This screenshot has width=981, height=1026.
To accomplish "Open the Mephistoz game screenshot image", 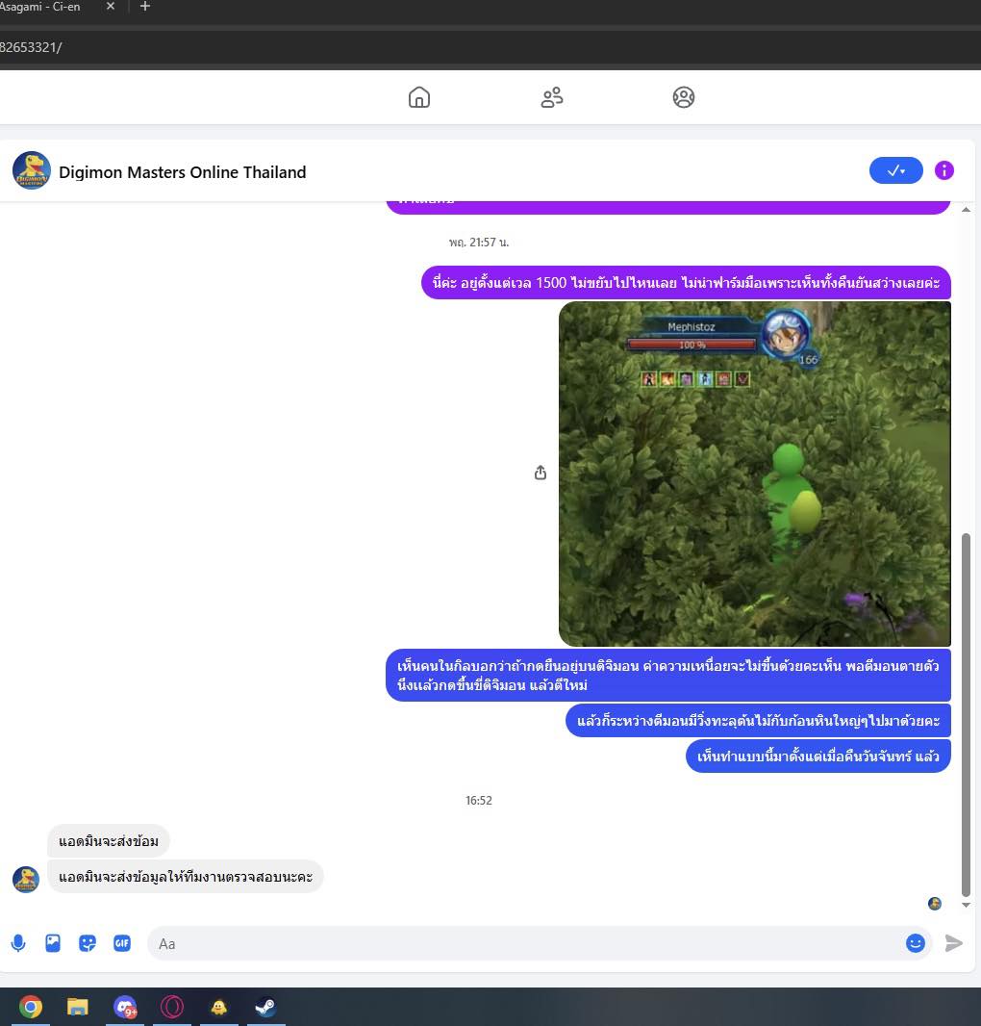I will (754, 474).
